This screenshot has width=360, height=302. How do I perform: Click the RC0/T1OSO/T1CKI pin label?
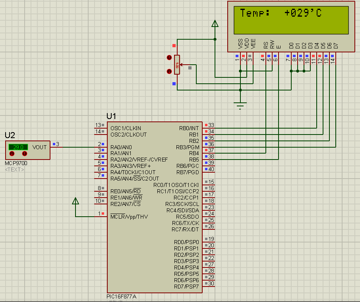click(x=176, y=185)
